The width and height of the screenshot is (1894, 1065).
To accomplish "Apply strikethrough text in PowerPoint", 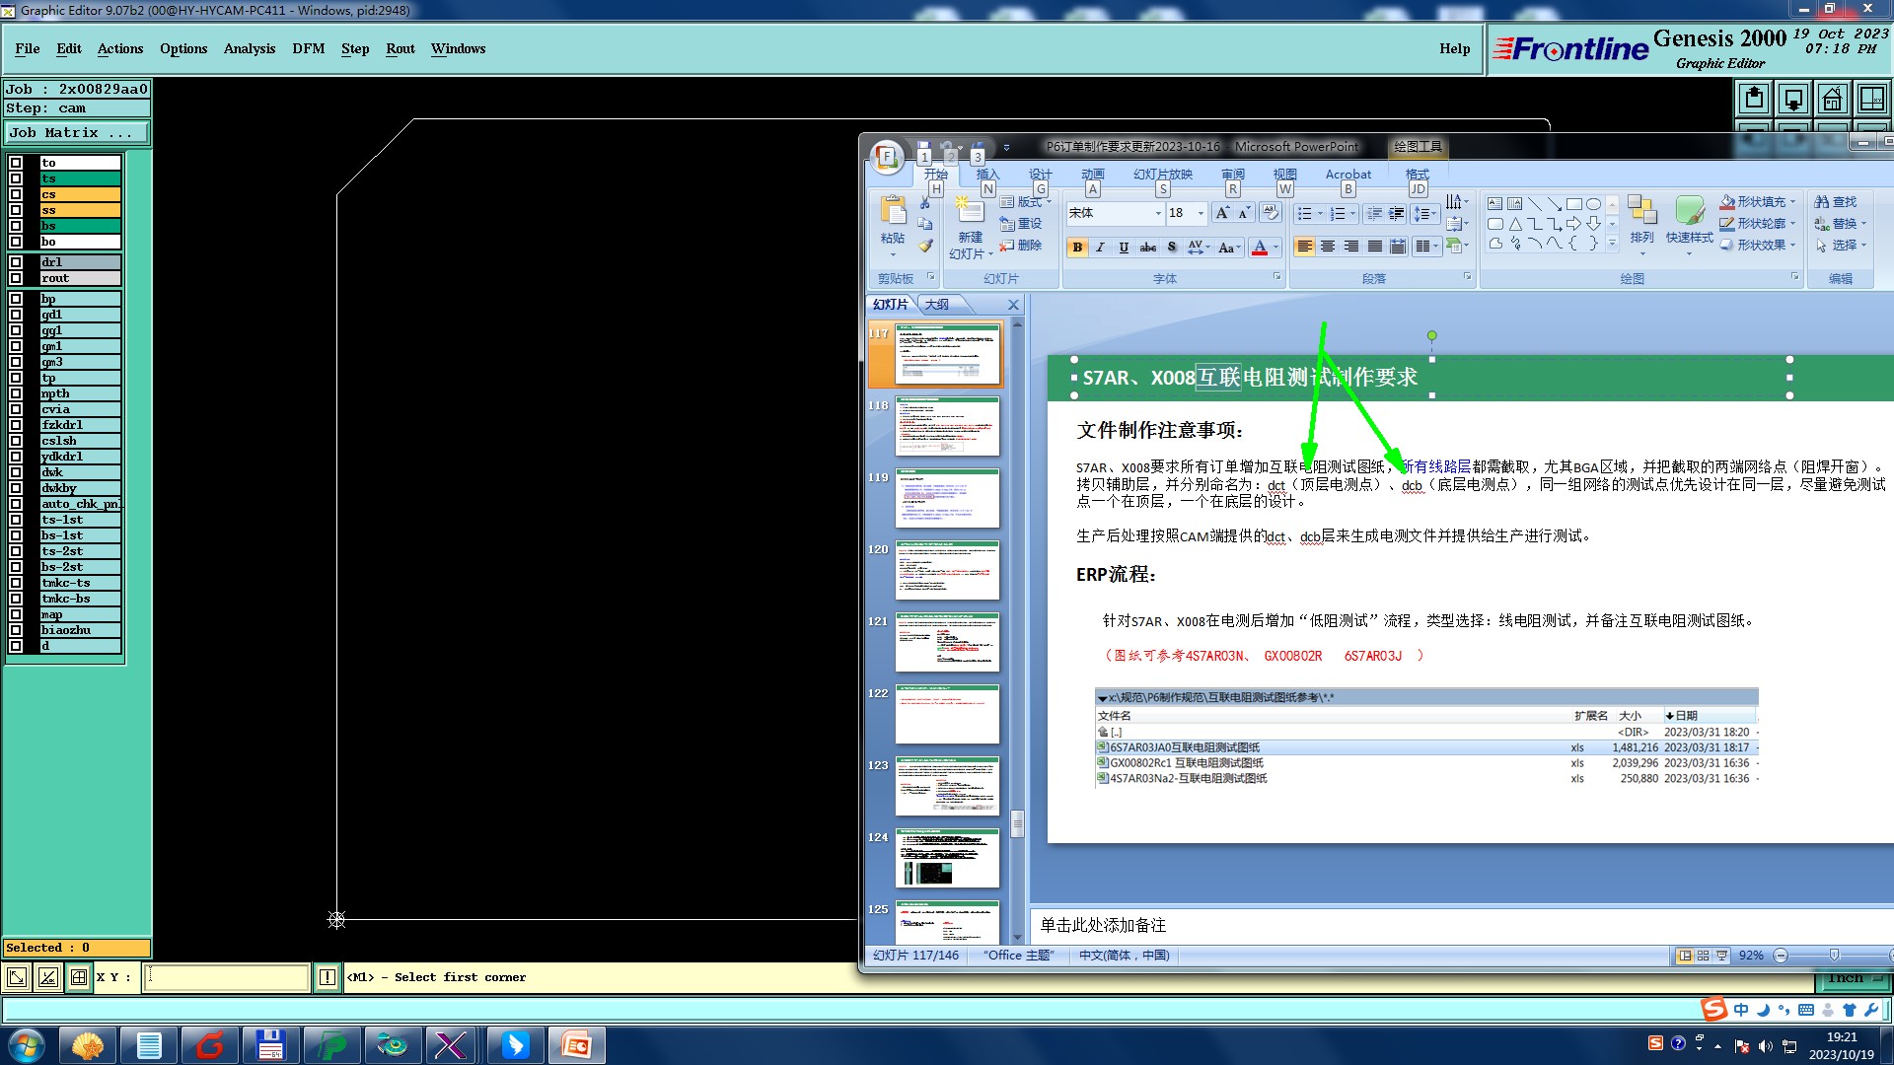I will (1148, 248).
